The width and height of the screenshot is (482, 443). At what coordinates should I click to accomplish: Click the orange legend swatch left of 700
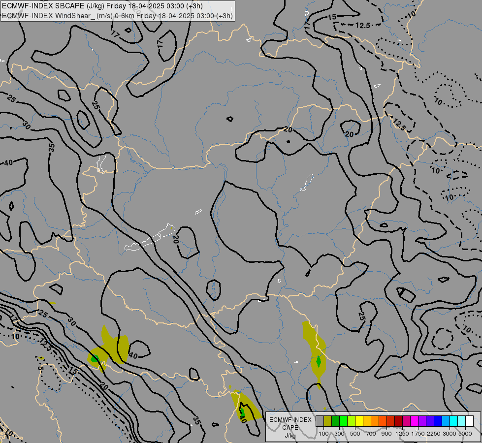click(x=375, y=421)
